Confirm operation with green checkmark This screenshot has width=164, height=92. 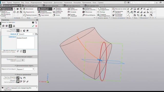click(33, 26)
